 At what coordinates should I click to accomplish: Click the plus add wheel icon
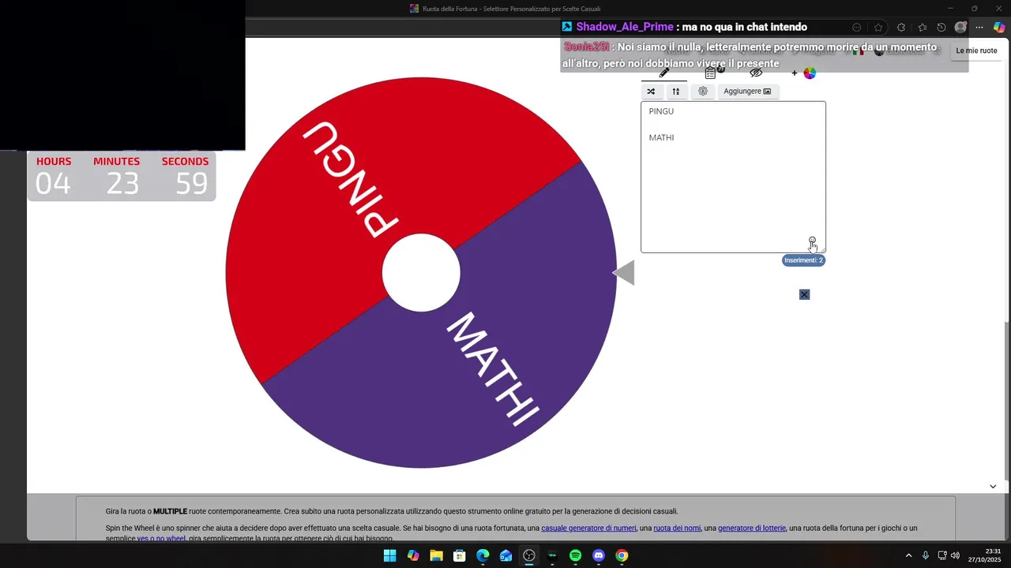(x=795, y=73)
